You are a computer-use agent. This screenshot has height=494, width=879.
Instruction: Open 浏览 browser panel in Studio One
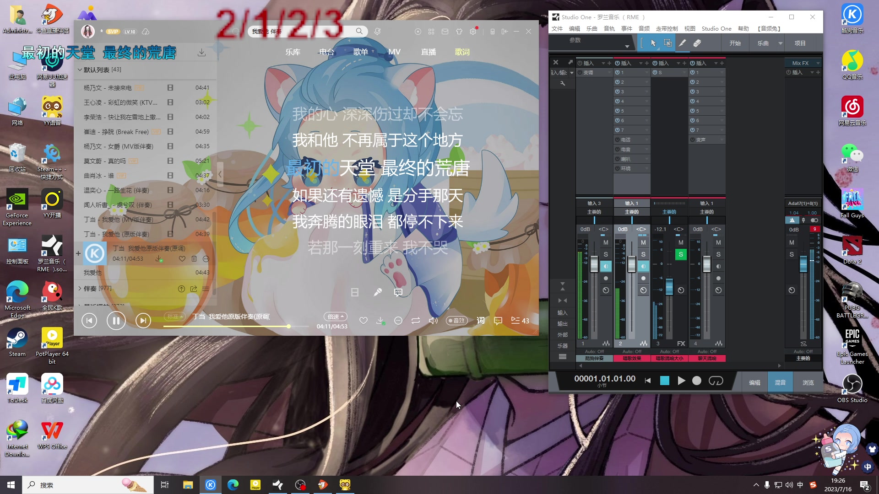(808, 382)
